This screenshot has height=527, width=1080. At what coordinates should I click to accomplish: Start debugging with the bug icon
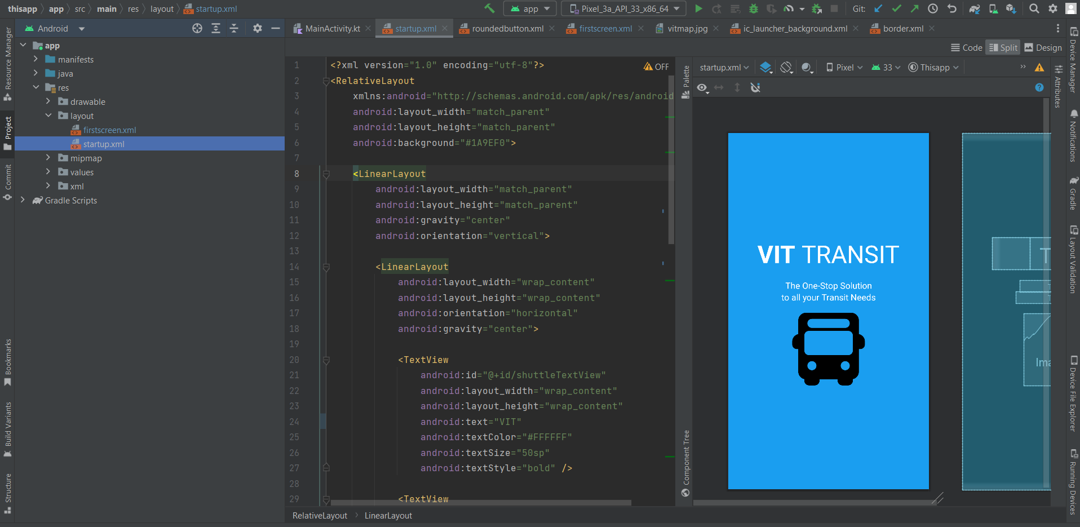(x=755, y=8)
